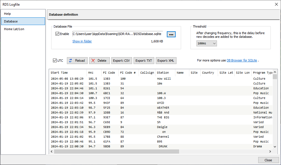Export the log as XML

(166, 61)
